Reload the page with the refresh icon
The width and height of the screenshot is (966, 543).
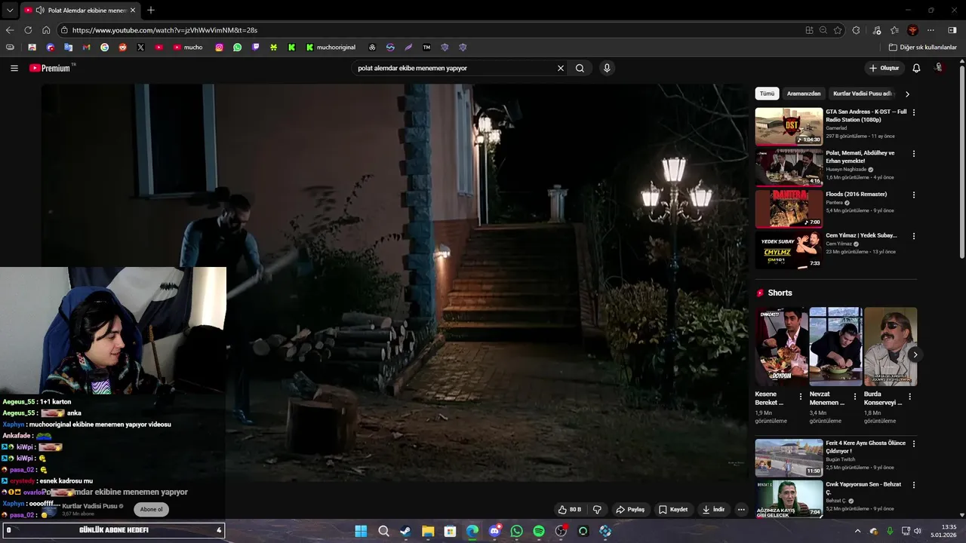click(x=28, y=30)
